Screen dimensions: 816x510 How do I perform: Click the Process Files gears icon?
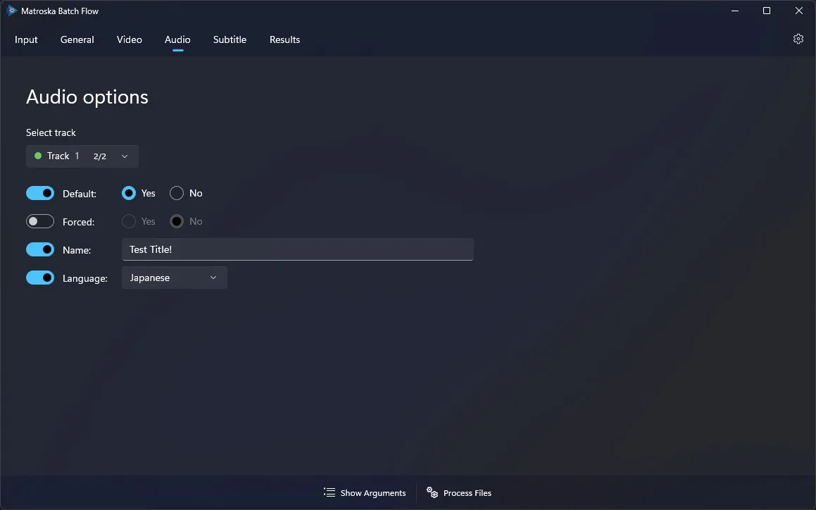(432, 492)
